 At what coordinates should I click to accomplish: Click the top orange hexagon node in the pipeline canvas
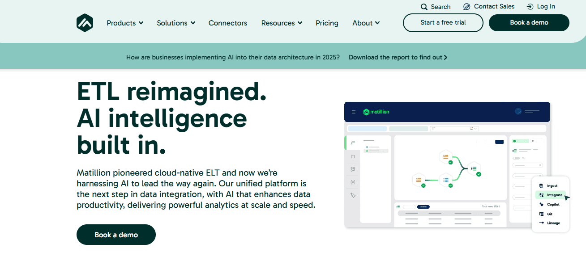click(x=446, y=157)
